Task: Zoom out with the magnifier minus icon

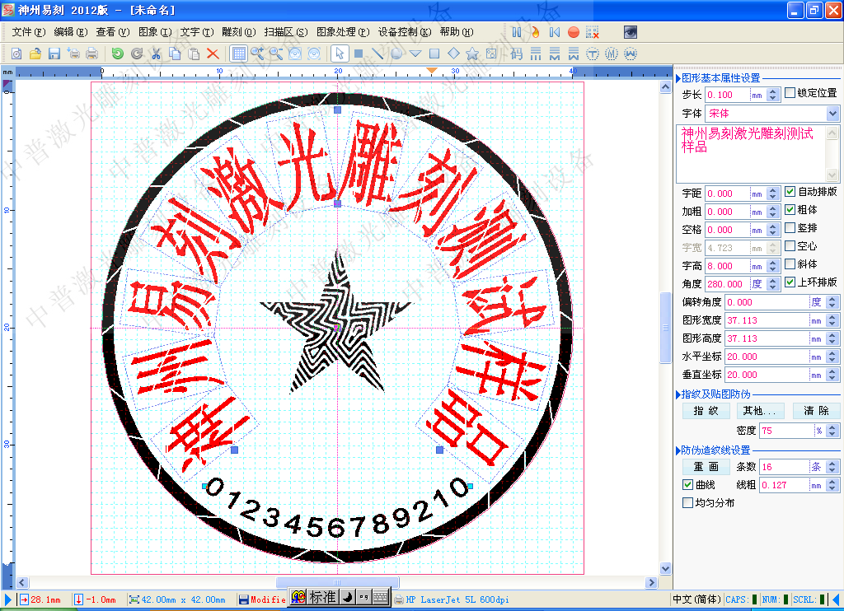Action: [x=276, y=54]
